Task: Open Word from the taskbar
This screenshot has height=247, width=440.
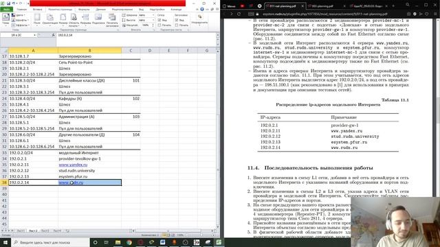Action: point(163,242)
